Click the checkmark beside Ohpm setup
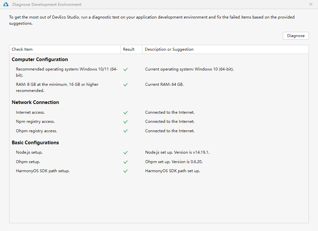The height and width of the screenshot is (231, 318). tap(126, 162)
